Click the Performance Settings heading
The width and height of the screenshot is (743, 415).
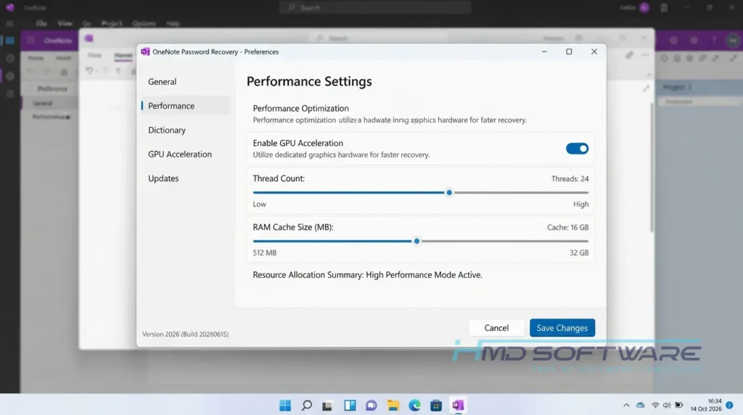coord(309,81)
